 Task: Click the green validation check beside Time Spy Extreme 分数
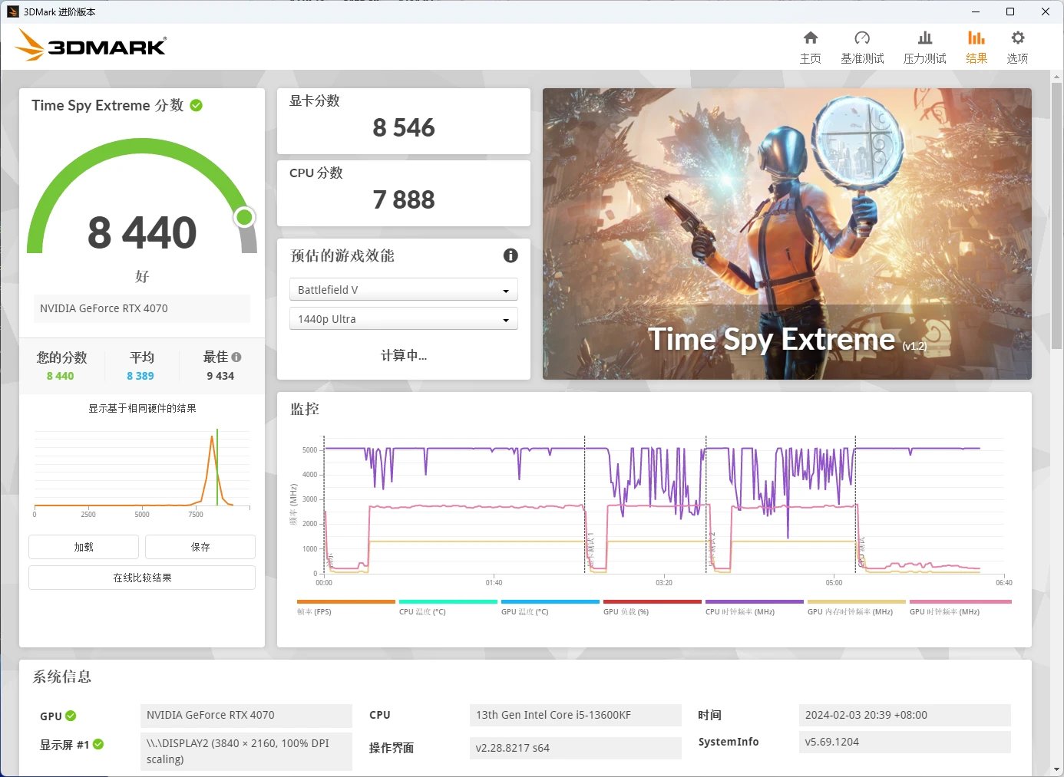tap(197, 105)
